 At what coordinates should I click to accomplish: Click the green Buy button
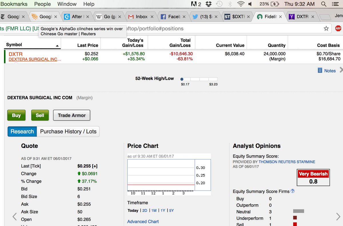(x=16, y=115)
